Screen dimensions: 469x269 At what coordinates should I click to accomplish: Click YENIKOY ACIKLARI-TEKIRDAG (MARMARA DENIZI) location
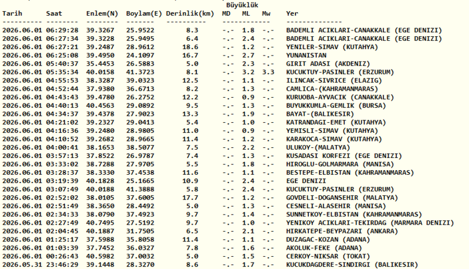[x=370, y=223]
